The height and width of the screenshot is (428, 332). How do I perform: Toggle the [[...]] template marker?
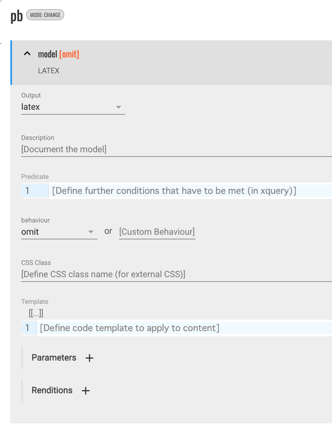[36, 313]
